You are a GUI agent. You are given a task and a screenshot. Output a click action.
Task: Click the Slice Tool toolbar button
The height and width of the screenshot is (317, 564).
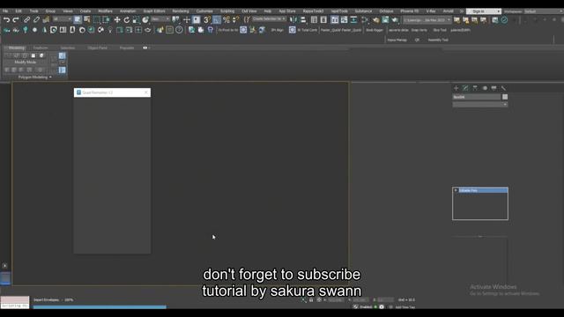pyautogui.click(x=440, y=30)
